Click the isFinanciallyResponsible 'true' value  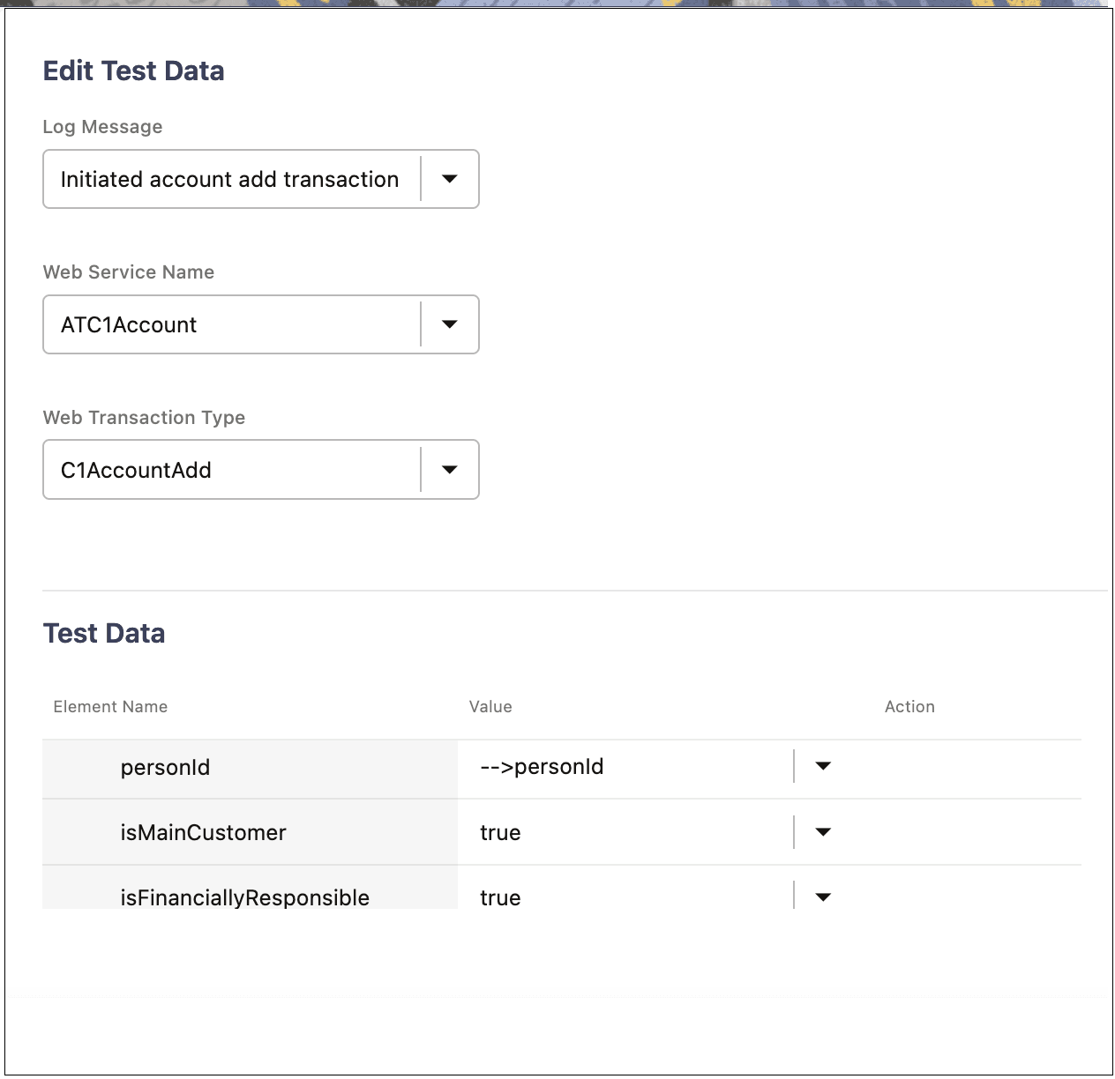tap(500, 897)
